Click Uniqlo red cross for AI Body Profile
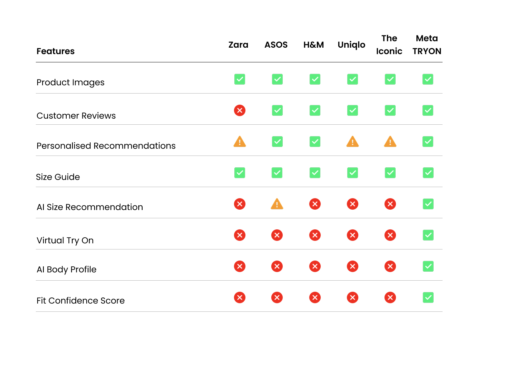 [x=353, y=266]
